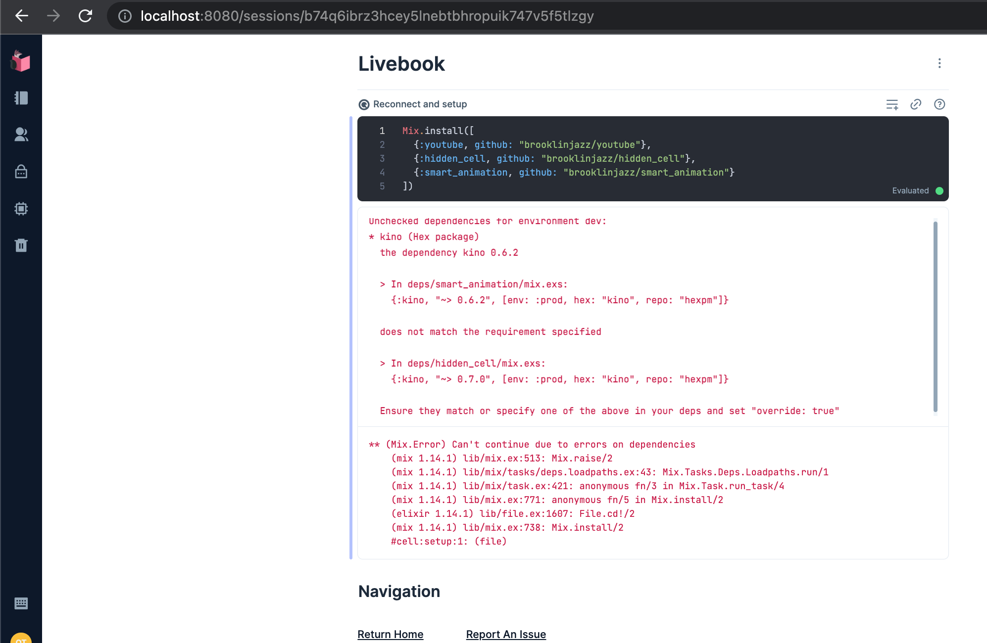The height and width of the screenshot is (643, 987).
Task: Click the green Evaluated status dot
Action: (939, 190)
